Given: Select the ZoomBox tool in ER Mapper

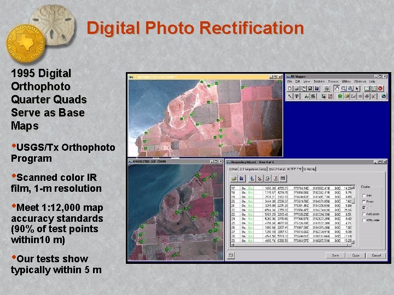Looking at the screenshot, I should 350,88.
